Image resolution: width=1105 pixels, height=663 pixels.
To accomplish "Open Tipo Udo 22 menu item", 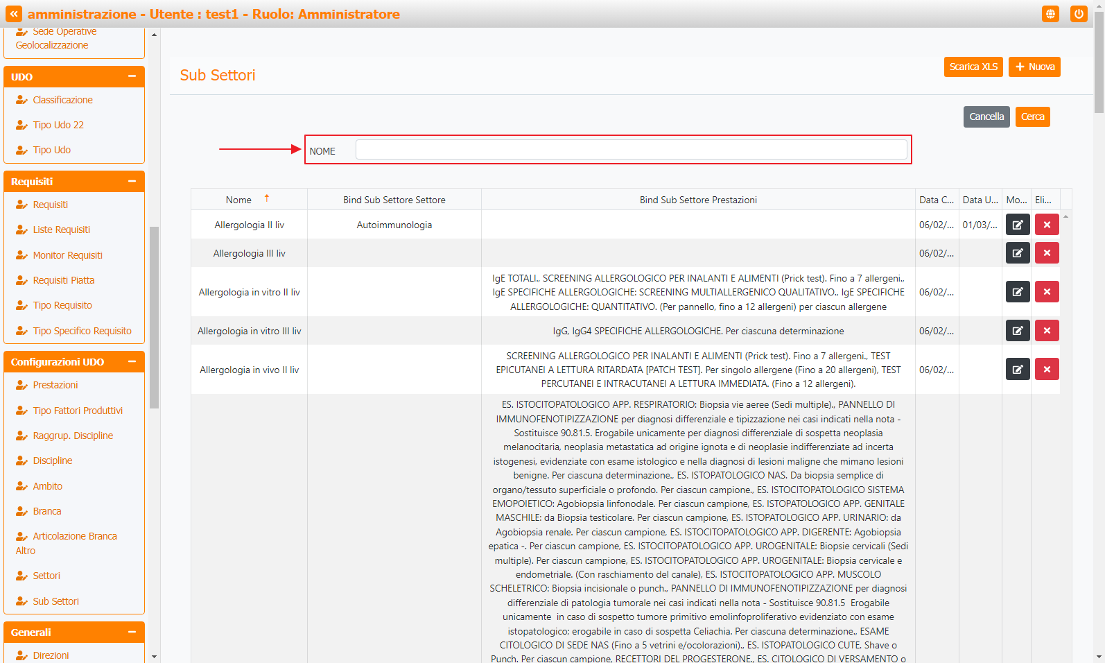I will [58, 125].
